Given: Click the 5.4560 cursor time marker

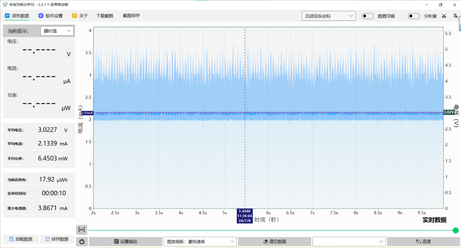Looking at the screenshot, I should tap(245, 216).
